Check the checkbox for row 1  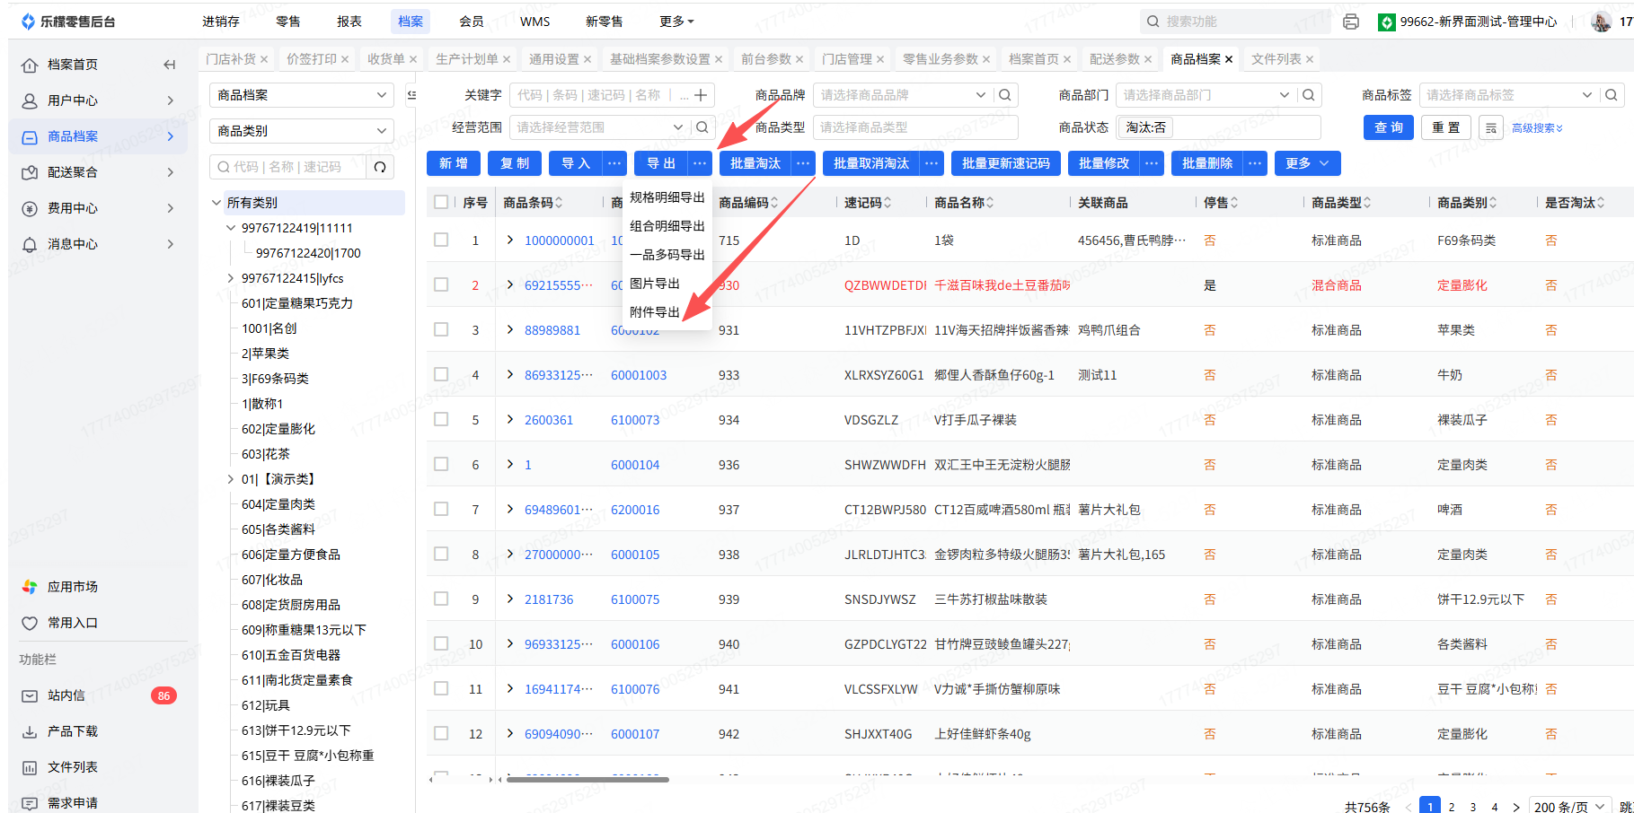pos(441,240)
